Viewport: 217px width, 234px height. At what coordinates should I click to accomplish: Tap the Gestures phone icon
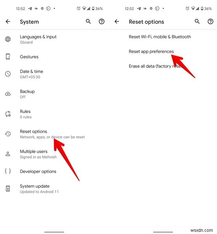tap(8, 57)
